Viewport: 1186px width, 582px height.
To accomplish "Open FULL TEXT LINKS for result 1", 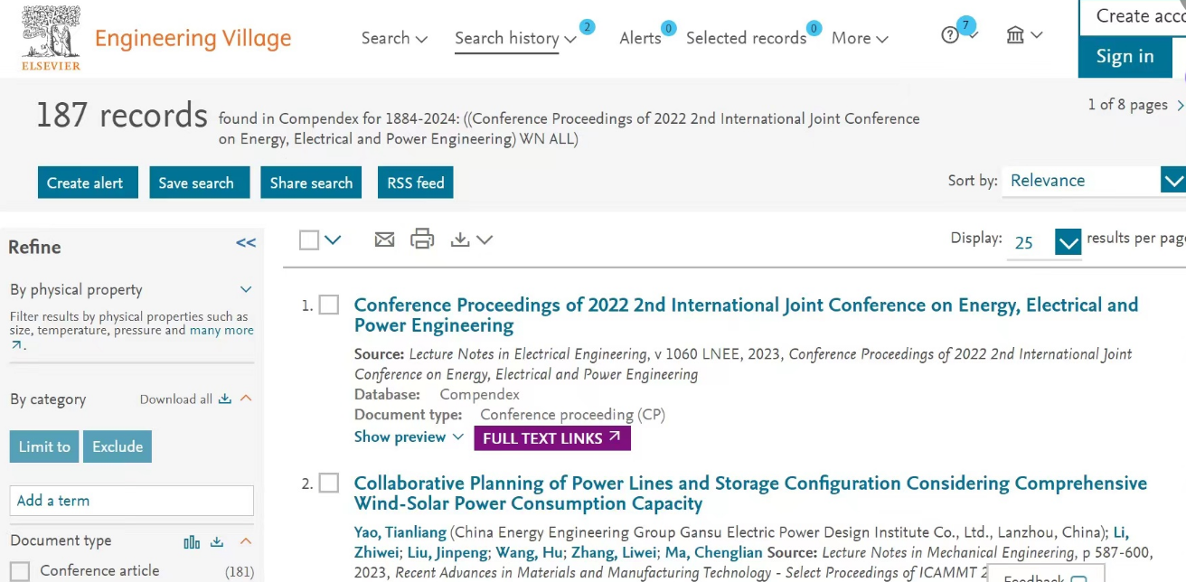I will 552,438.
